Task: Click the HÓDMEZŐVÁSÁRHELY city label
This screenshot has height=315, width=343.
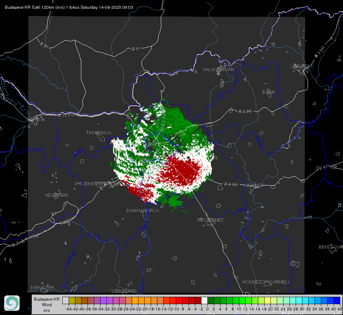Action: (266, 282)
